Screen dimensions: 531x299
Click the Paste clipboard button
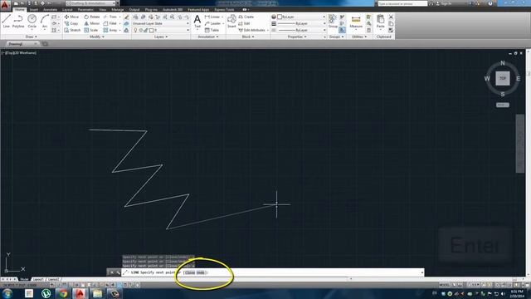pos(380,22)
